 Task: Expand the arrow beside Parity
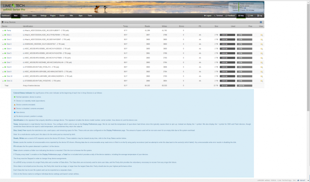pyautogui.click(x=3, y=31)
